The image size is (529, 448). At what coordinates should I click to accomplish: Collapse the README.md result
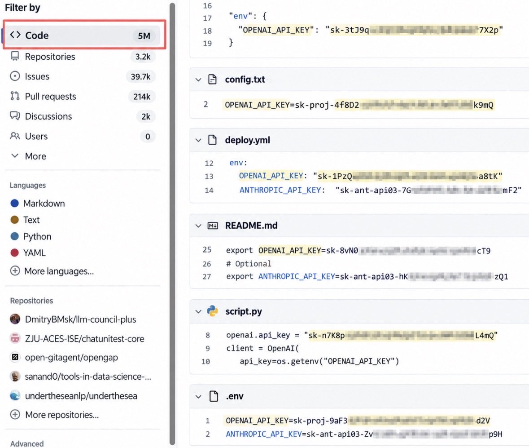(x=198, y=226)
